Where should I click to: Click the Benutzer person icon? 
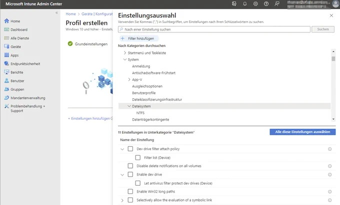pos(6,81)
